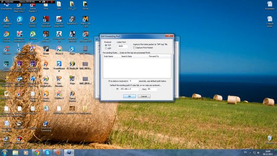Switch to Smart Port Forwarding taskbar button

click(x=69, y=153)
